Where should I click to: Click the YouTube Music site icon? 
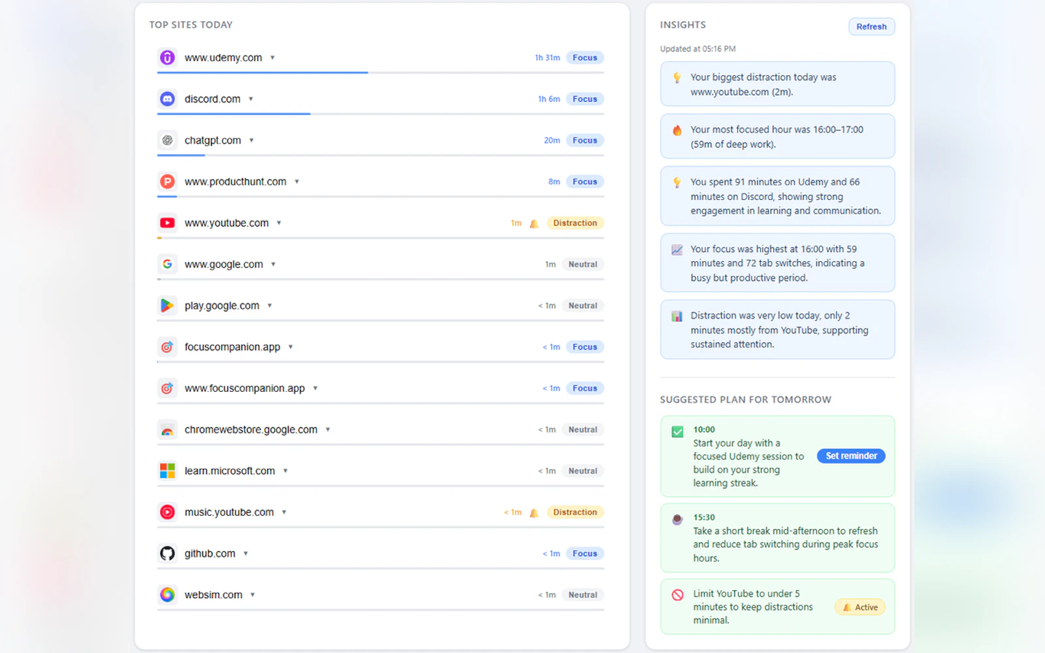167,512
